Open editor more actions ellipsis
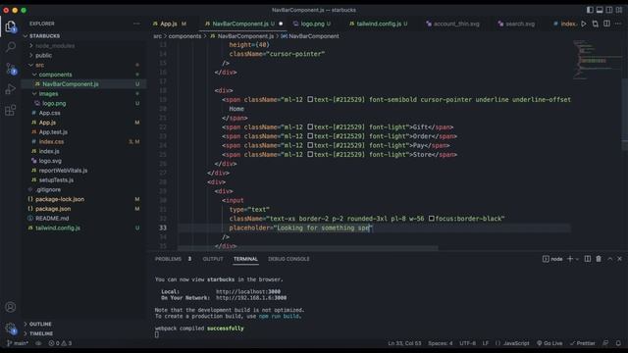 pyautogui.click(x=618, y=24)
